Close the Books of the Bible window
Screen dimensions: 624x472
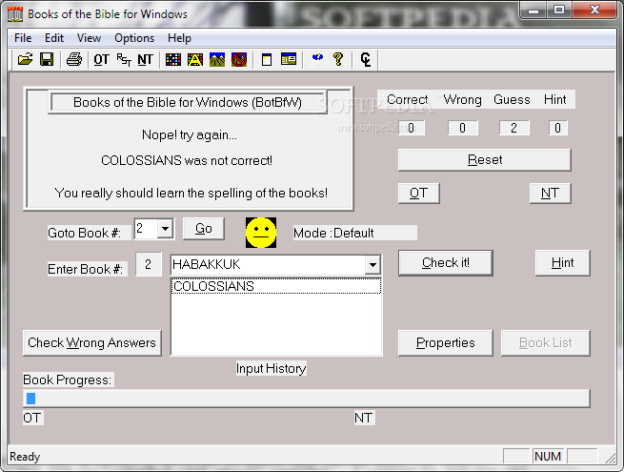point(595,10)
